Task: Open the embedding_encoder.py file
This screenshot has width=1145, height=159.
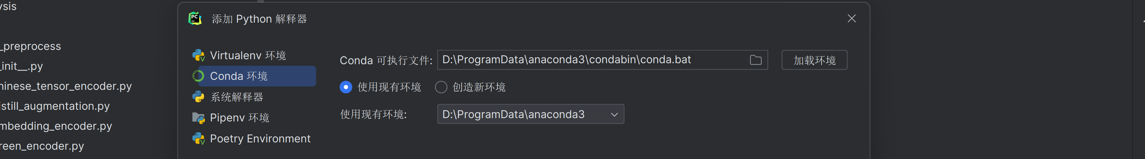Action: click(56, 126)
